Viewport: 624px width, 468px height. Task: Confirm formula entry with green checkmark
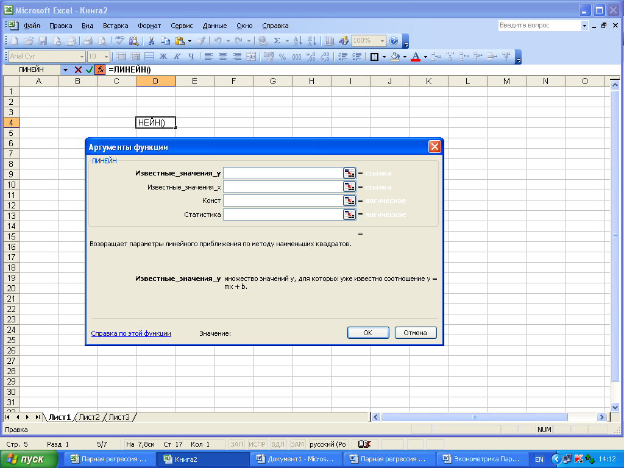[89, 69]
